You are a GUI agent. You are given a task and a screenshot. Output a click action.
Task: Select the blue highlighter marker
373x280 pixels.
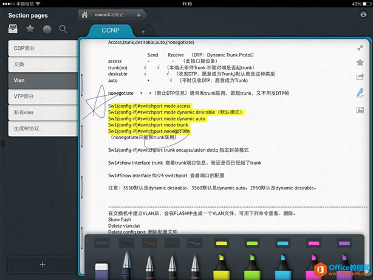(x=283, y=267)
